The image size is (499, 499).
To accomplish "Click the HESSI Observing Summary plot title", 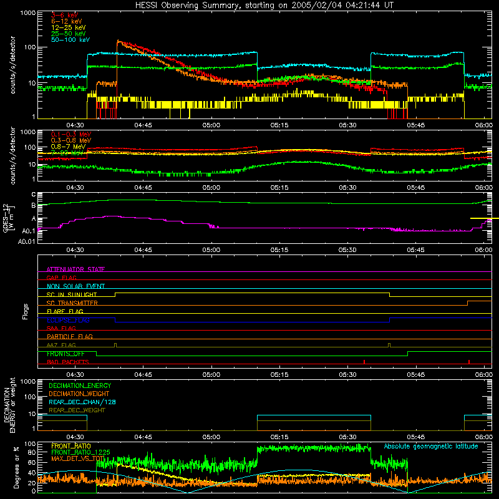I will pos(264,6).
